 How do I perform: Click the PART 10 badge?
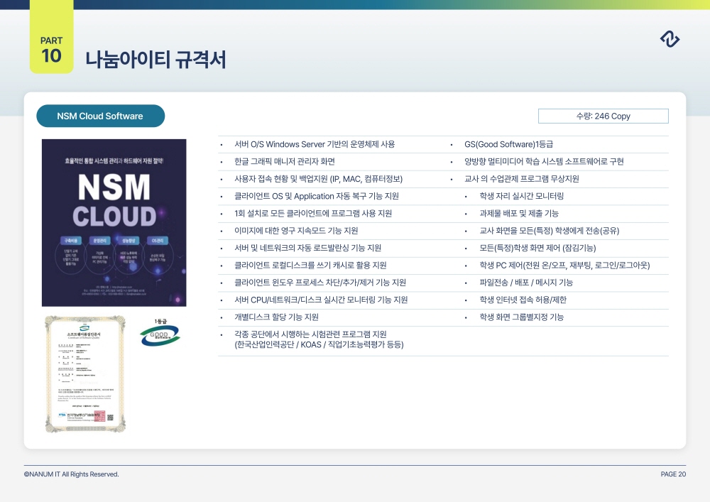click(x=51, y=50)
